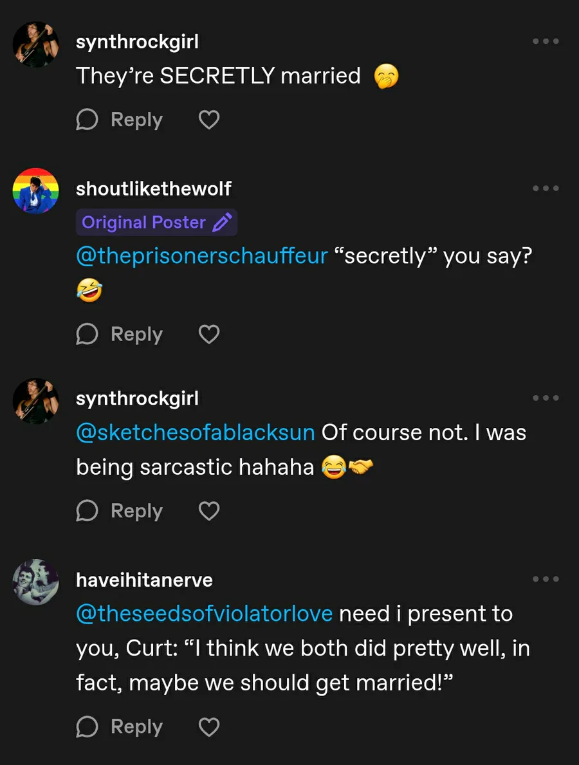Like synthrockgirl's "SECRETLY married" comment
This screenshot has height=765, width=579.
(x=208, y=120)
